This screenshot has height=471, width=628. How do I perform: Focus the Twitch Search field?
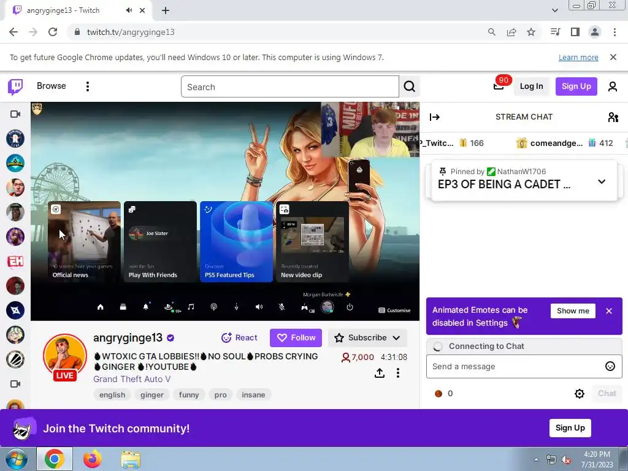[x=290, y=86]
